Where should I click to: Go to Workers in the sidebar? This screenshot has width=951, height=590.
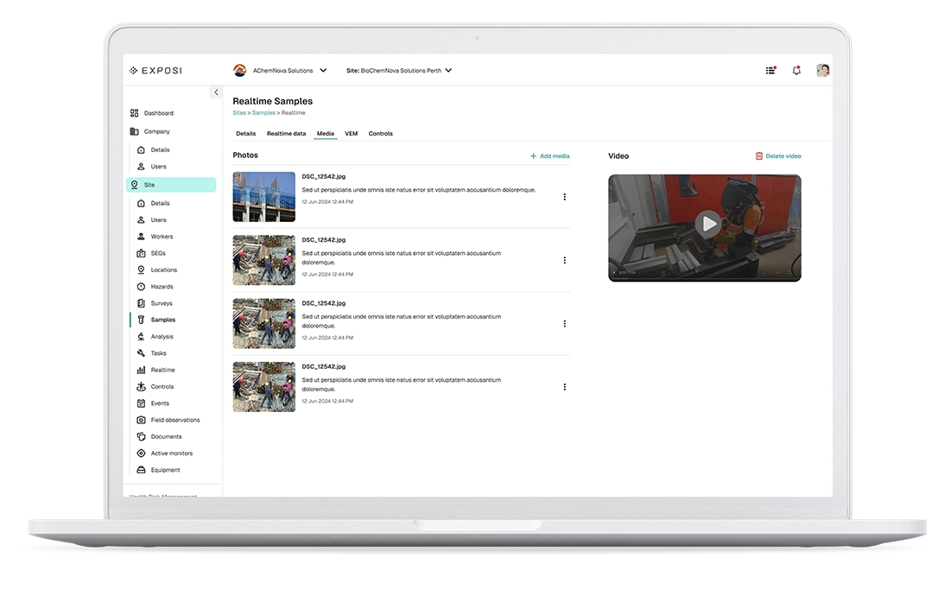click(162, 237)
